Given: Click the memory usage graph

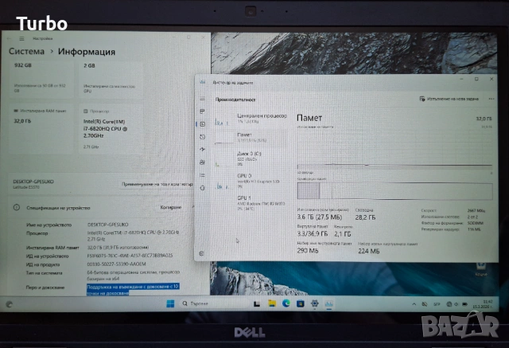Looking at the screenshot, I should (x=394, y=150).
